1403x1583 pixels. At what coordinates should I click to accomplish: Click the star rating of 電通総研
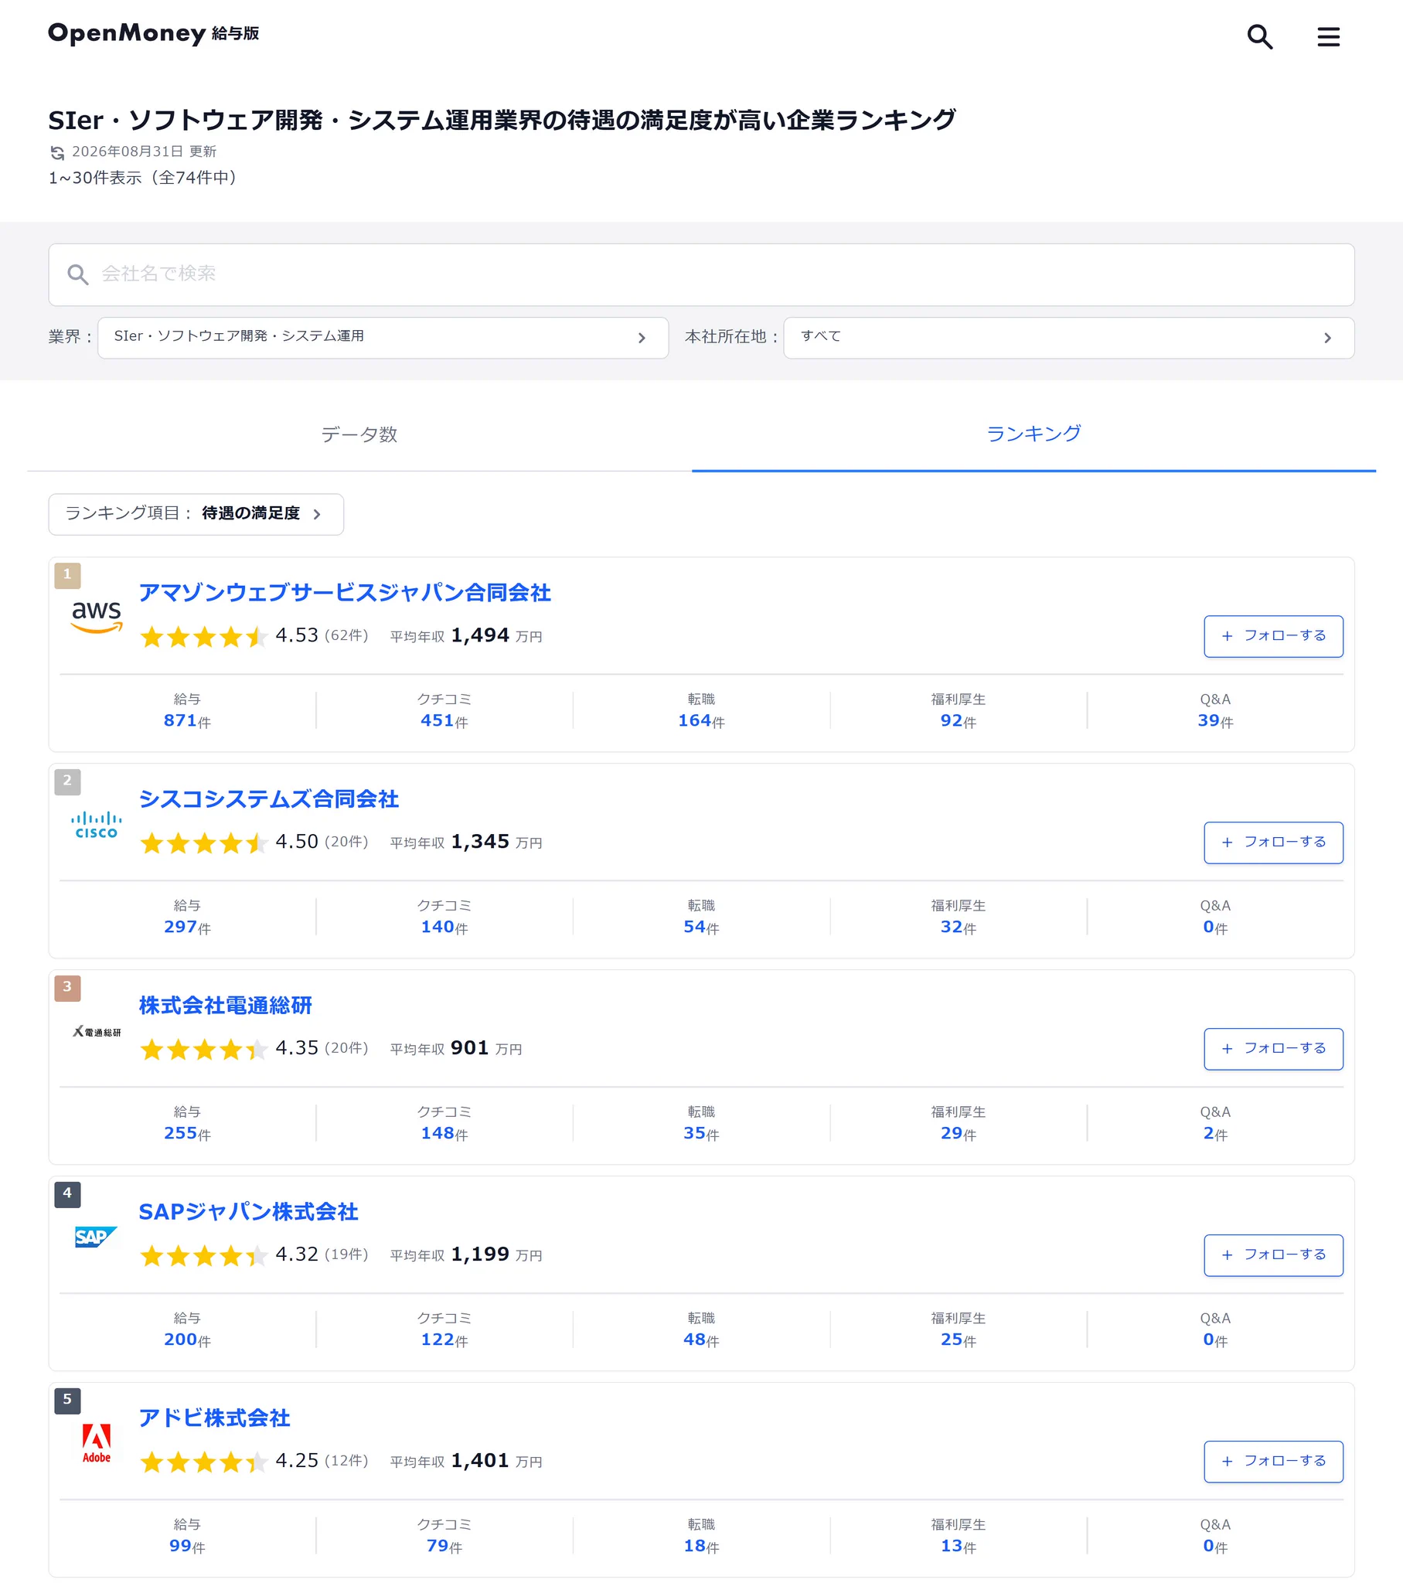tap(204, 1050)
